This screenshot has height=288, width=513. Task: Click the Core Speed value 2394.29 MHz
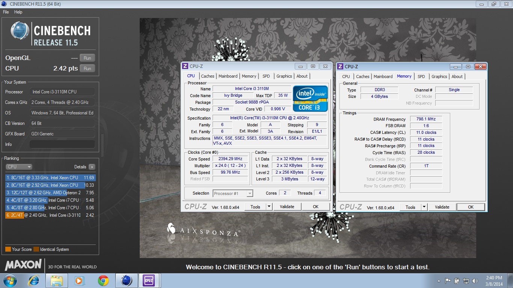coord(231,159)
